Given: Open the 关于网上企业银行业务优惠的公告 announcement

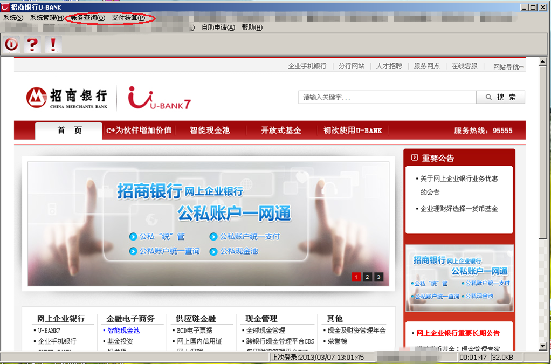Looking at the screenshot, I should pos(459,186).
